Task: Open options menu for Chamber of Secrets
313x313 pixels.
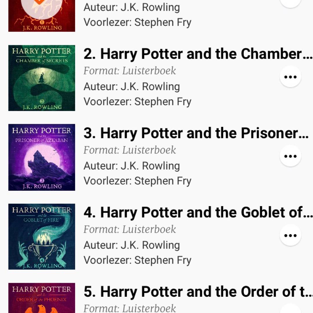Action: (x=290, y=77)
